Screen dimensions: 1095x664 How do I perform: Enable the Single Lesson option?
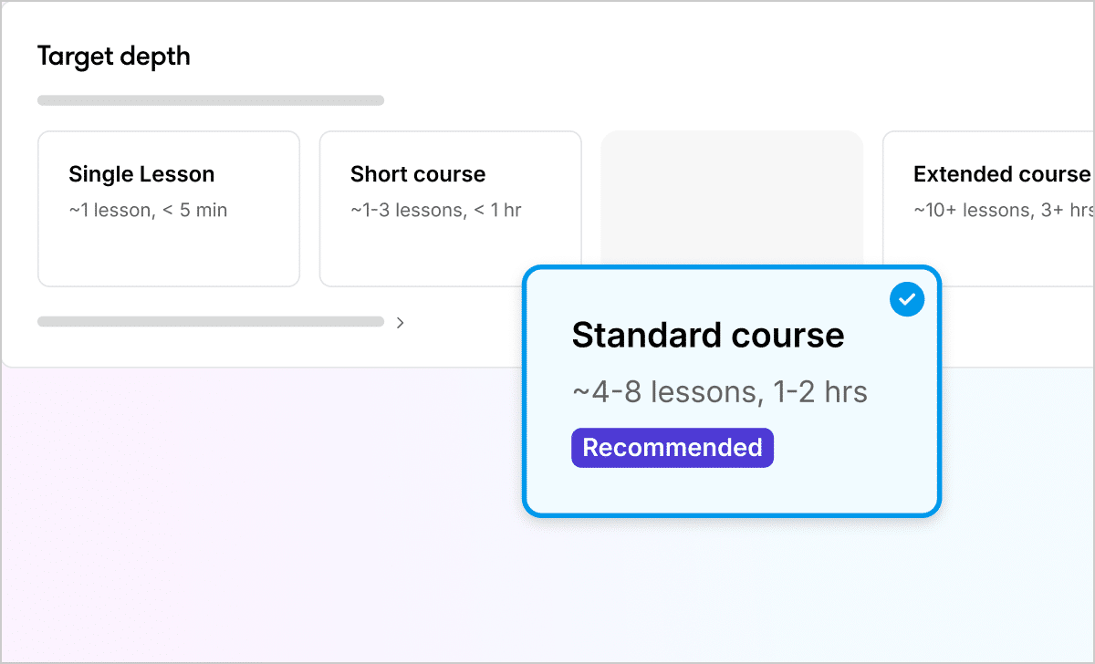pos(168,208)
